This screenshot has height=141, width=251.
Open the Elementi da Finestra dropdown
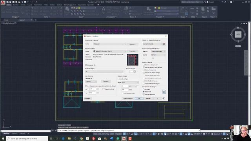[91, 81]
